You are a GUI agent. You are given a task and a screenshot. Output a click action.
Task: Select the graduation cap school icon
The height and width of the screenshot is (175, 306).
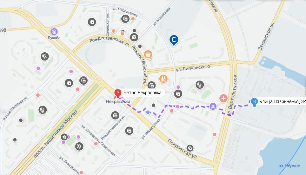[64, 137]
